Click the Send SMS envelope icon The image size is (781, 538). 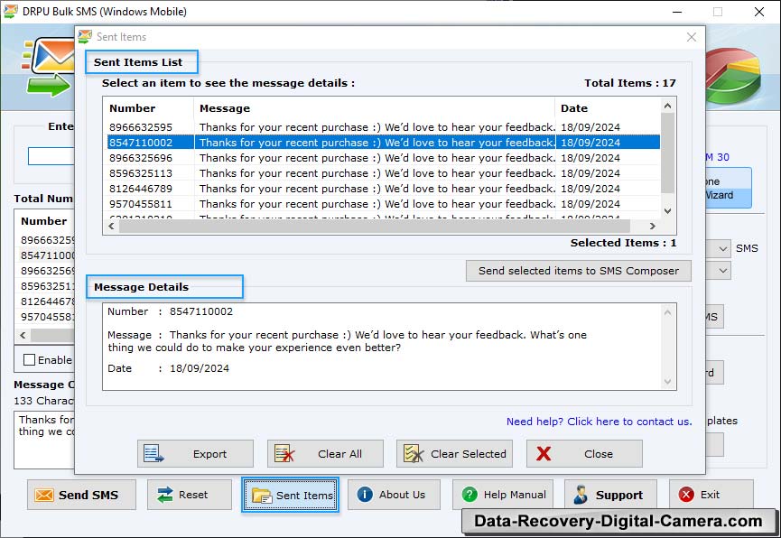coord(44,496)
